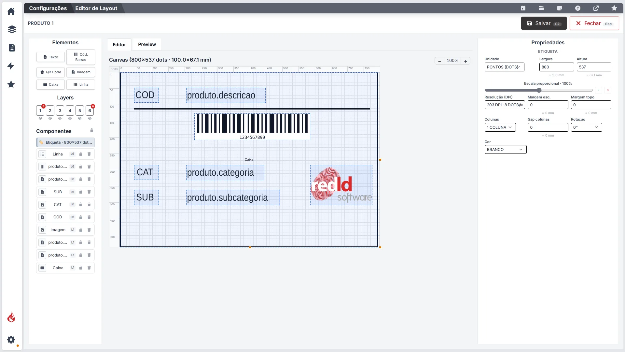Image resolution: width=625 pixels, height=352 pixels.
Task: Open external link icon in top bar
Action: [596, 8]
